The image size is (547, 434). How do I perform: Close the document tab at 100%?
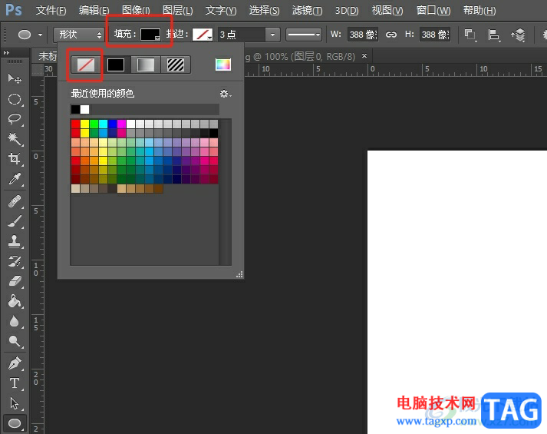364,56
